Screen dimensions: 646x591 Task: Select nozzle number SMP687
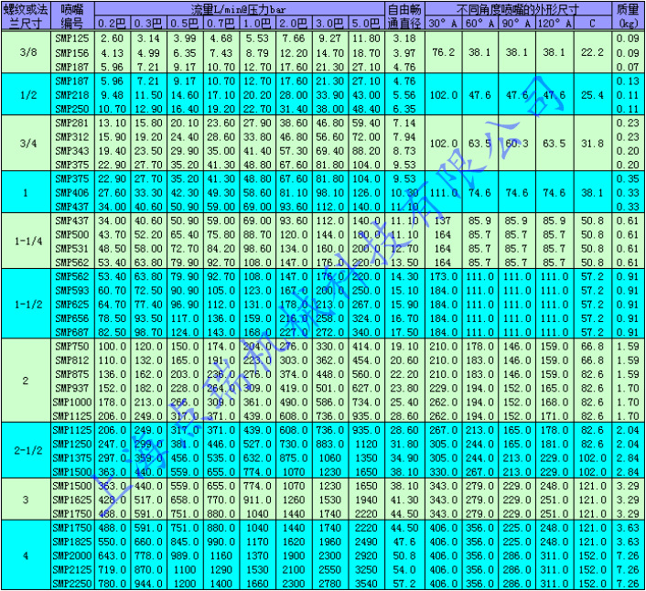[72, 332]
